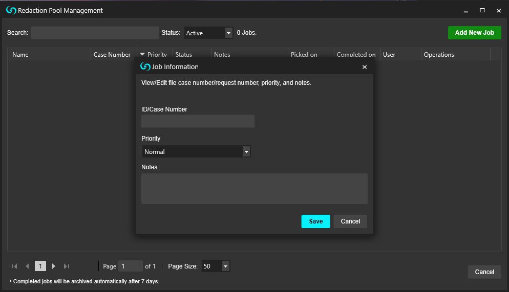Go to last page icon
509x292 pixels.
point(67,266)
